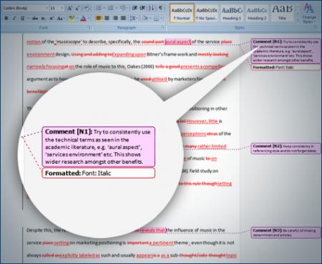Click the Grow Font icon
Screen dimensions: 322x264
(x=69, y=9)
